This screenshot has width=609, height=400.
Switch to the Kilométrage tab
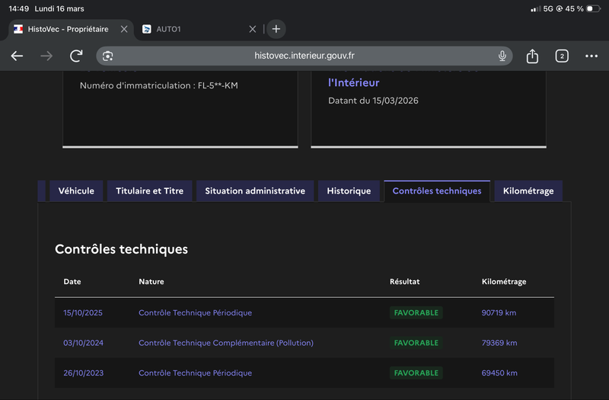pos(528,191)
